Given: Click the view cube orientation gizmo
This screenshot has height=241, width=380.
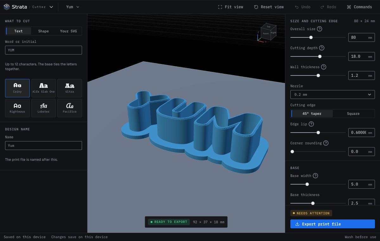Looking at the screenshot, I should click(x=267, y=32).
